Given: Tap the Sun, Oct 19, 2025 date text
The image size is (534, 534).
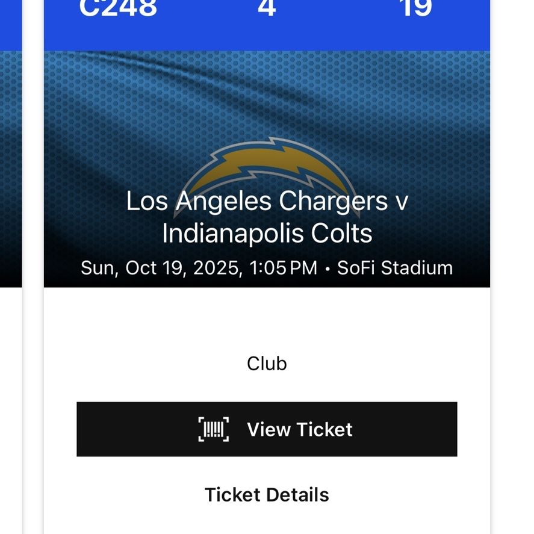Looking at the screenshot, I should click(x=161, y=268).
